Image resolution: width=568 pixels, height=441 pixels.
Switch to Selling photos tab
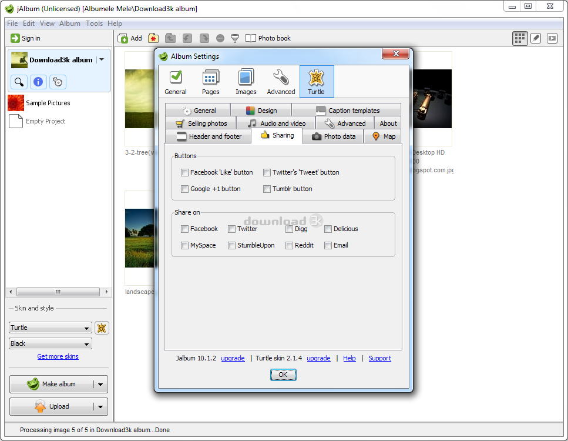201,123
